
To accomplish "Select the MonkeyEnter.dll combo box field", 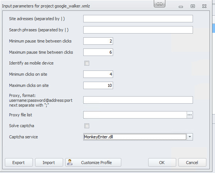I will 135,137.
